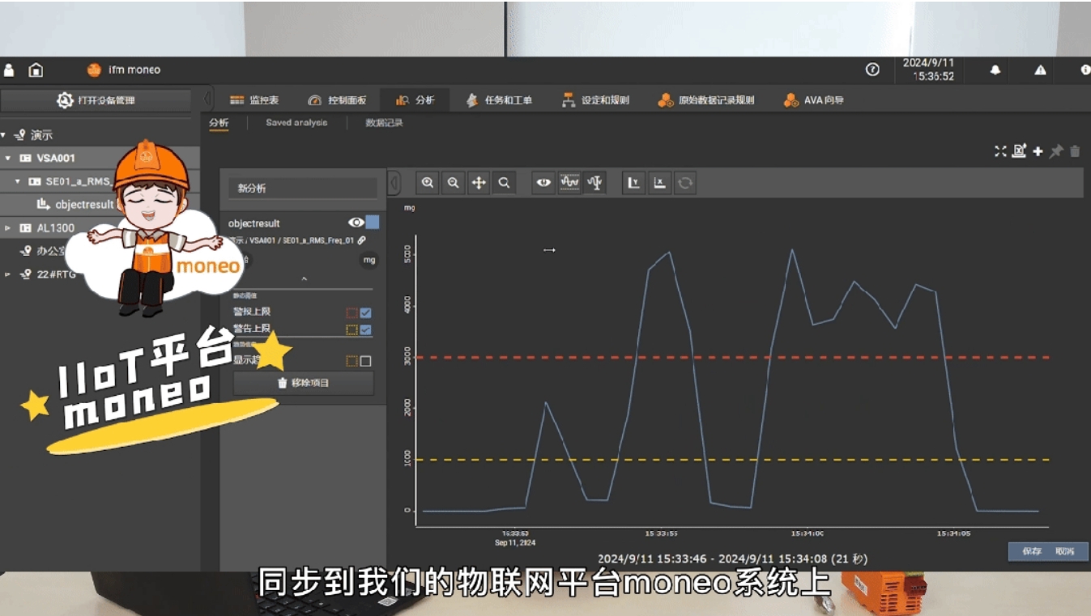Add a new chart with the plus icon
The image size is (1091, 616).
pyautogui.click(x=1038, y=151)
